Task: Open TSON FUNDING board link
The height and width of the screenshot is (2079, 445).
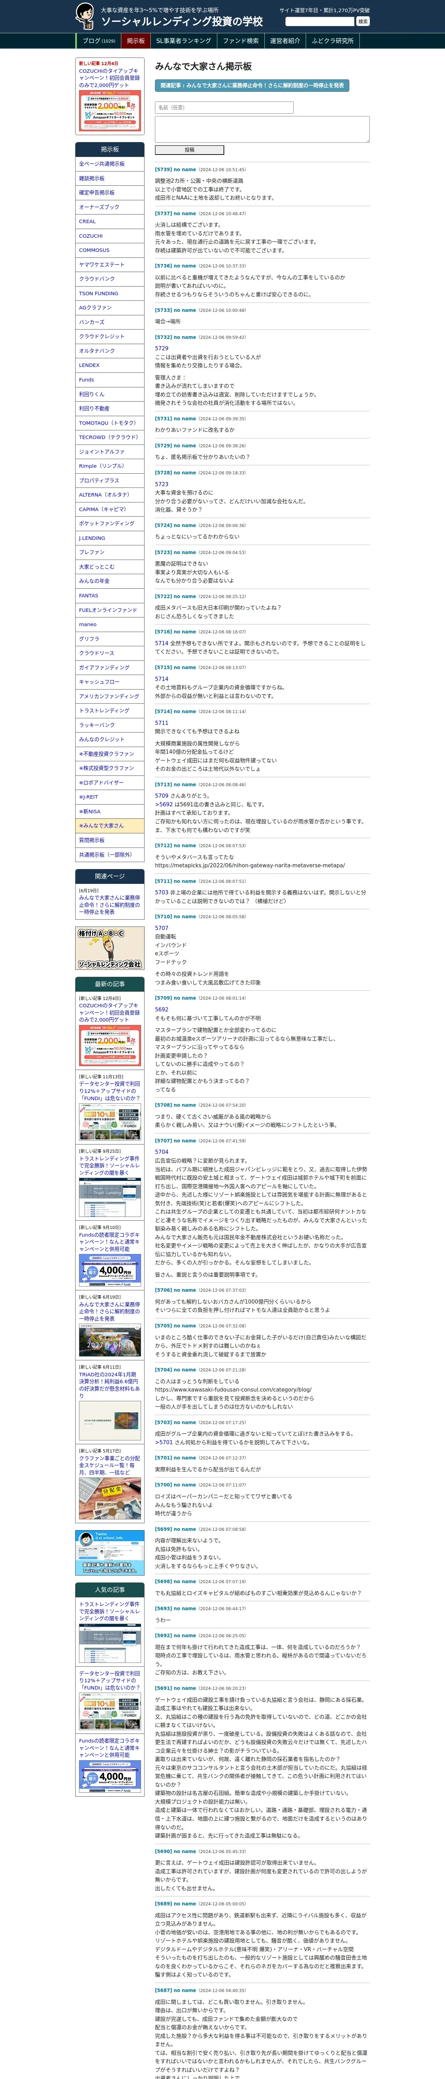Action: pyautogui.click(x=110, y=294)
